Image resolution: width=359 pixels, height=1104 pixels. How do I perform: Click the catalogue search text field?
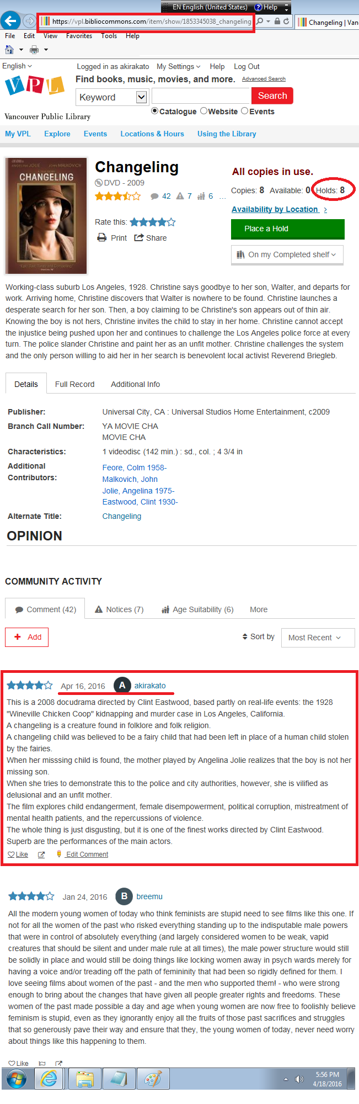pyautogui.click(x=201, y=96)
